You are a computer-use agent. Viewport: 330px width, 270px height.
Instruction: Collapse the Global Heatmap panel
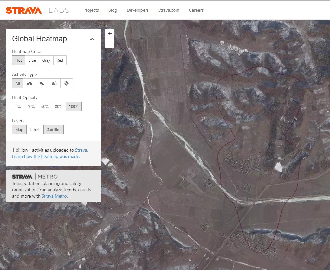[x=92, y=39]
